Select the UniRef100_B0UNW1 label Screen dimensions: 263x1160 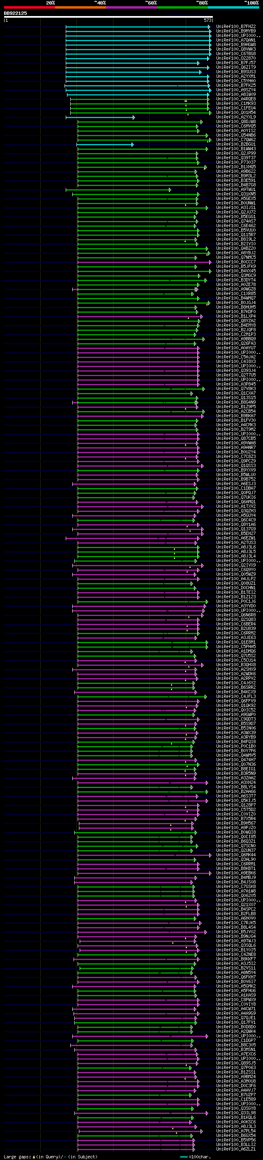pos(236,203)
